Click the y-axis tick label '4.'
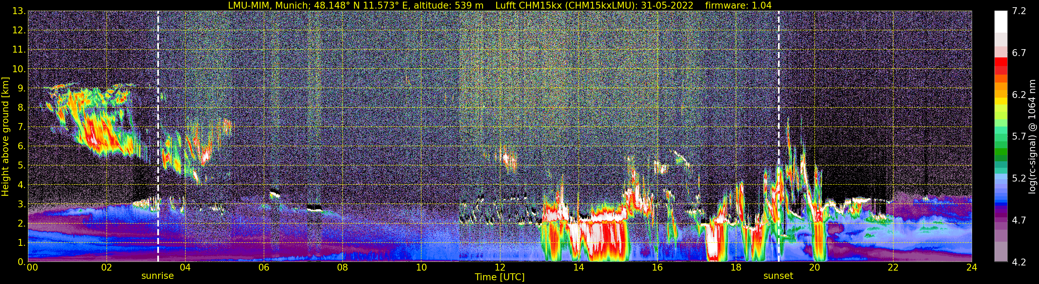The image size is (1039, 284). (x=21, y=185)
